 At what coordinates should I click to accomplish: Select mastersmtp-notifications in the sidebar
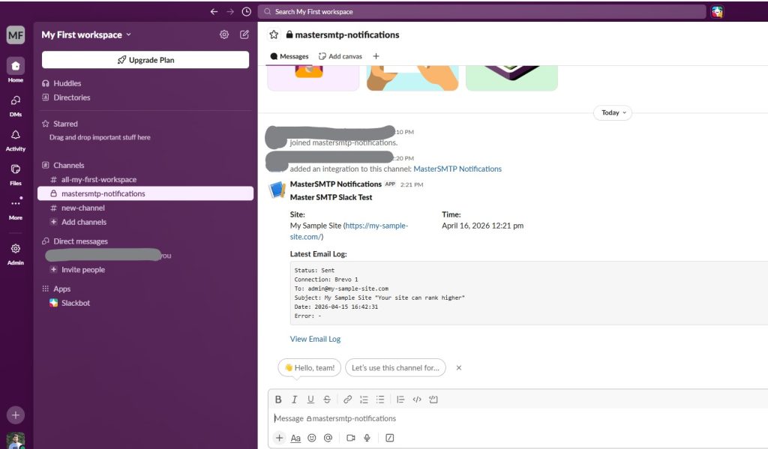(x=145, y=193)
